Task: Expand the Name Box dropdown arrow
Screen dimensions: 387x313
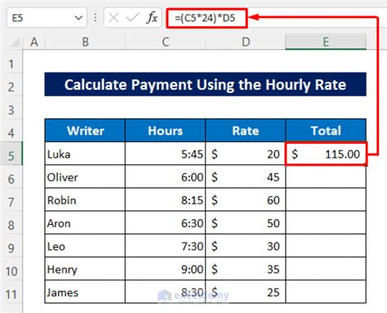Action: 78,18
